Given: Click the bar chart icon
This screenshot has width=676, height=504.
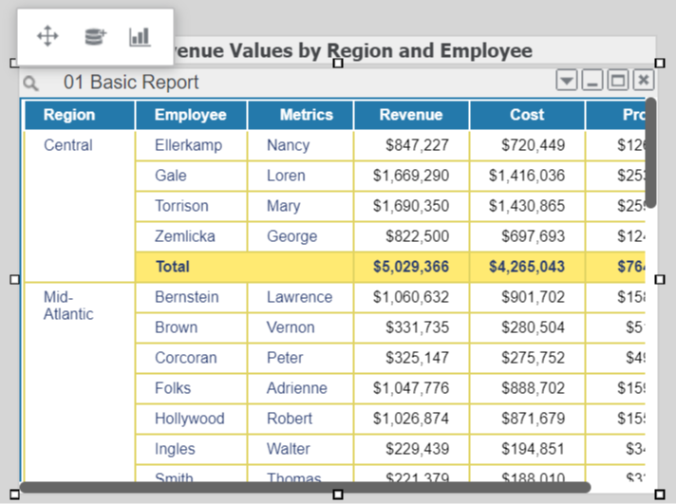Looking at the screenshot, I should pyautogui.click(x=141, y=36).
